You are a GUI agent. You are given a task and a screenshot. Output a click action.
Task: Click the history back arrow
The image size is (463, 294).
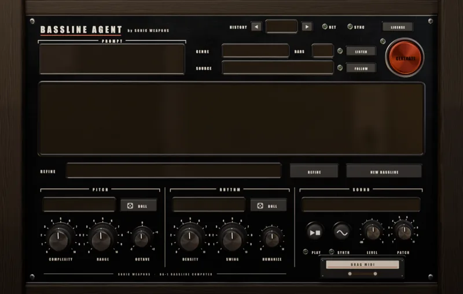pos(256,27)
